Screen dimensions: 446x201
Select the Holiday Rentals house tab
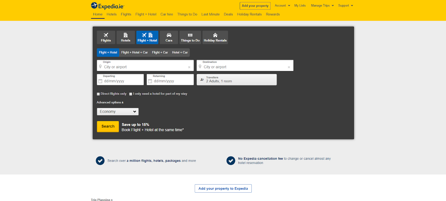coord(215,37)
